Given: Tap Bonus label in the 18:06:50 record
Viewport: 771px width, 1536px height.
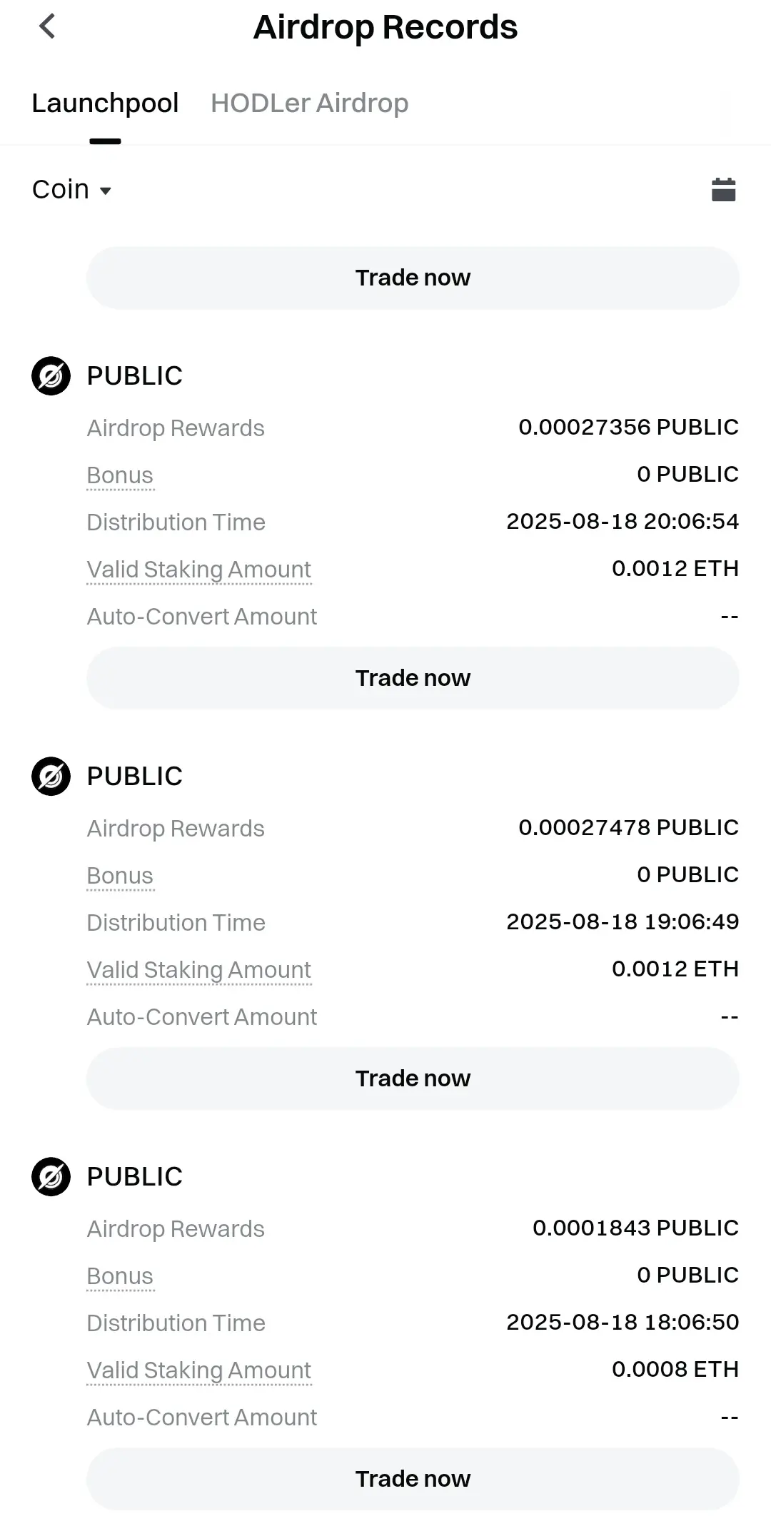Looking at the screenshot, I should [x=120, y=1276].
